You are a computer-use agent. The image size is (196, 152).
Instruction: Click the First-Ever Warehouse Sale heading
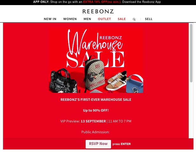pyautogui.click(x=96, y=100)
